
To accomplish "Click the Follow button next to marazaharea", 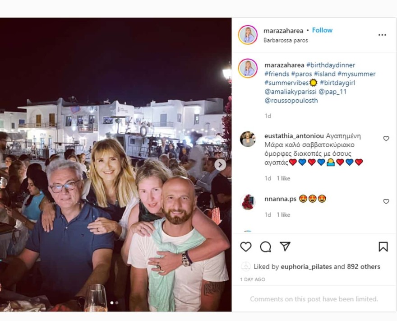I will pos(322,30).
